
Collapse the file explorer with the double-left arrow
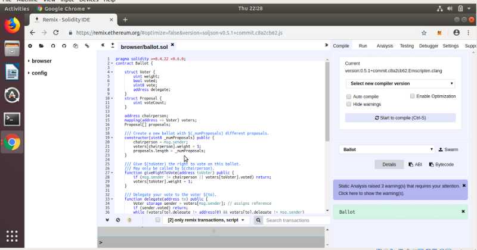click(x=103, y=45)
